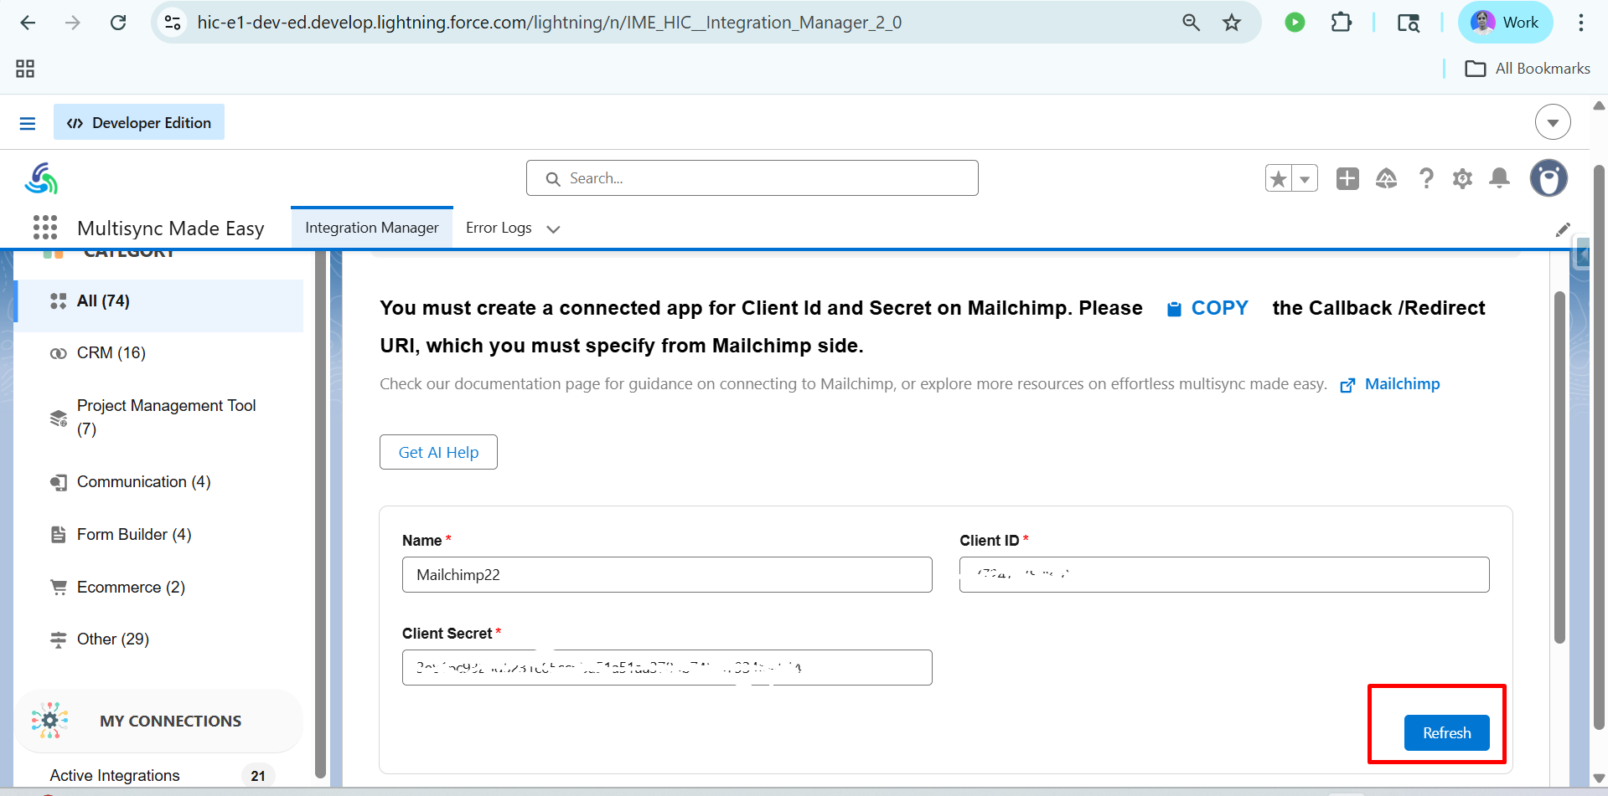Expand the Favorites list dropdown arrow
This screenshot has height=796, width=1608.
click(1305, 178)
